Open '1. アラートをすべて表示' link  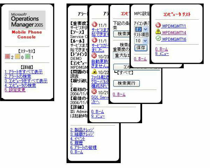[23, 71]
